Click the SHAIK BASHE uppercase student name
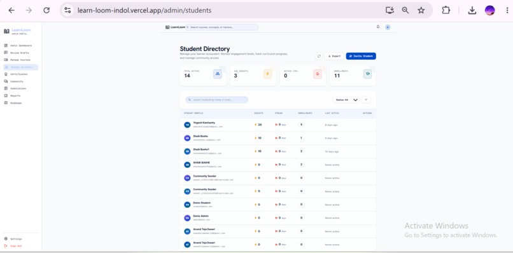Screen dimensions: 513x253 tap(202, 163)
